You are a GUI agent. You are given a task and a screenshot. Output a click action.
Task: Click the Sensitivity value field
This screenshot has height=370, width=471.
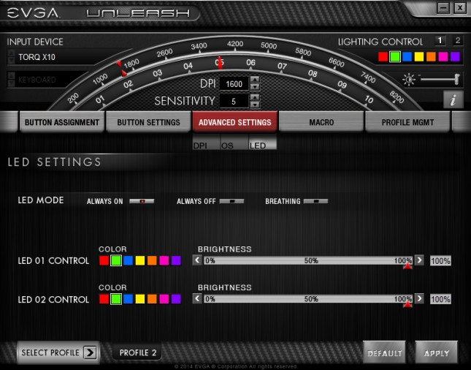coord(234,102)
